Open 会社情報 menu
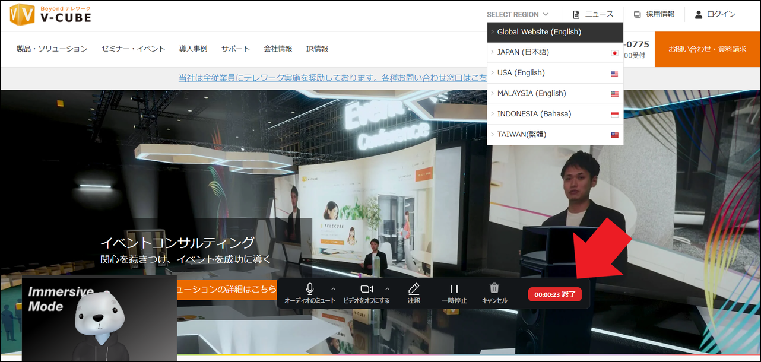 pos(278,49)
